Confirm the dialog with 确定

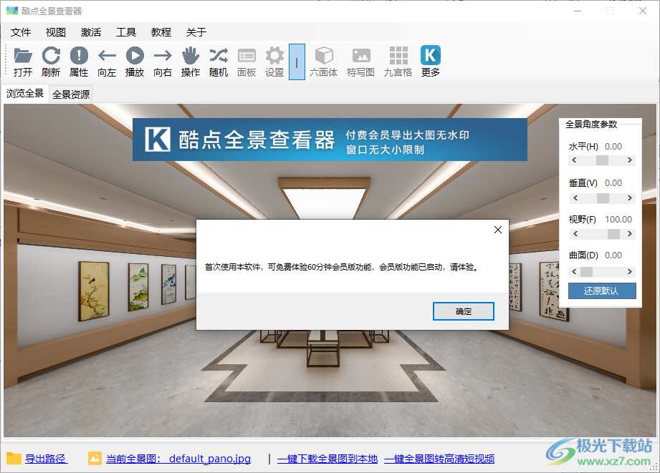click(x=464, y=311)
